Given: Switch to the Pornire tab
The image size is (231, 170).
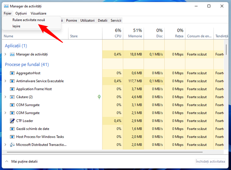Looking at the screenshot, I should click(71, 20).
